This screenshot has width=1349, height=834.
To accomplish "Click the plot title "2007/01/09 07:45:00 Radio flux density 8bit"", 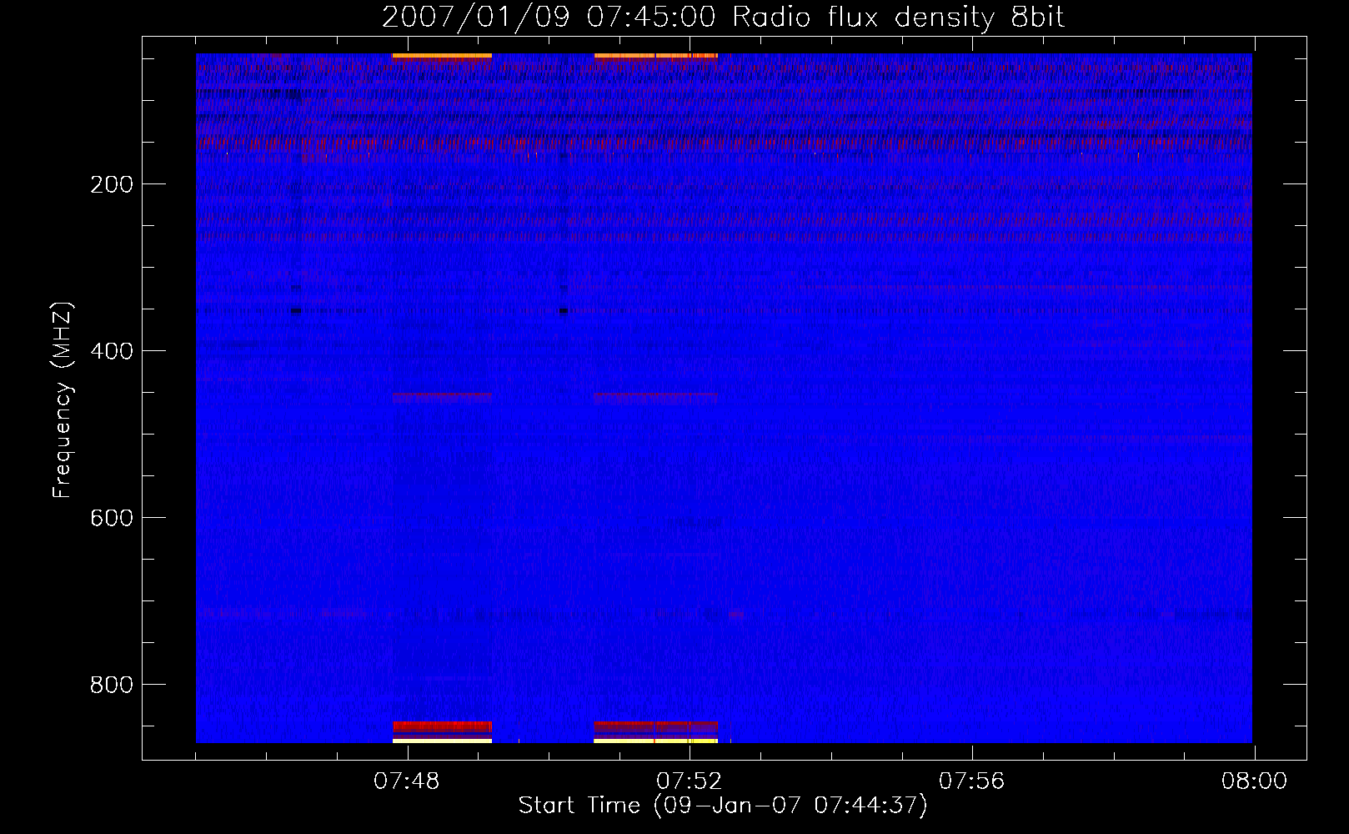I will click(x=723, y=18).
